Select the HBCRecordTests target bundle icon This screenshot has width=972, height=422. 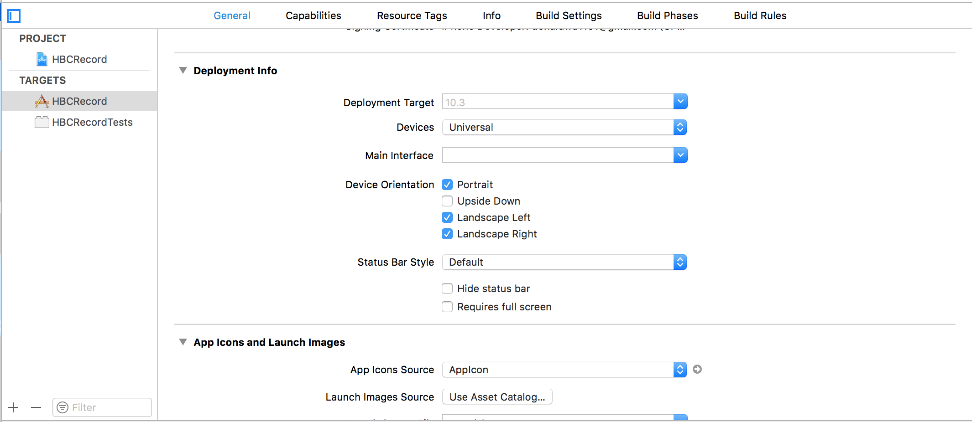coord(42,122)
